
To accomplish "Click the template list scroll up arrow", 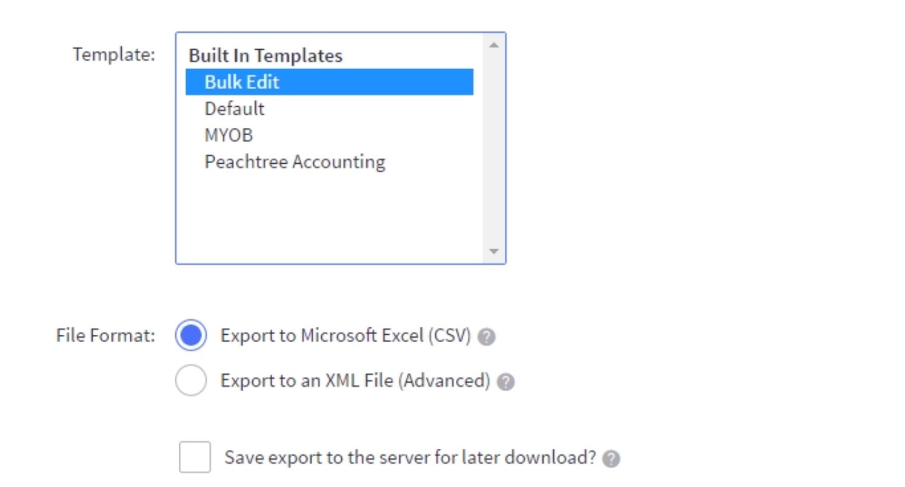I will click(x=493, y=45).
